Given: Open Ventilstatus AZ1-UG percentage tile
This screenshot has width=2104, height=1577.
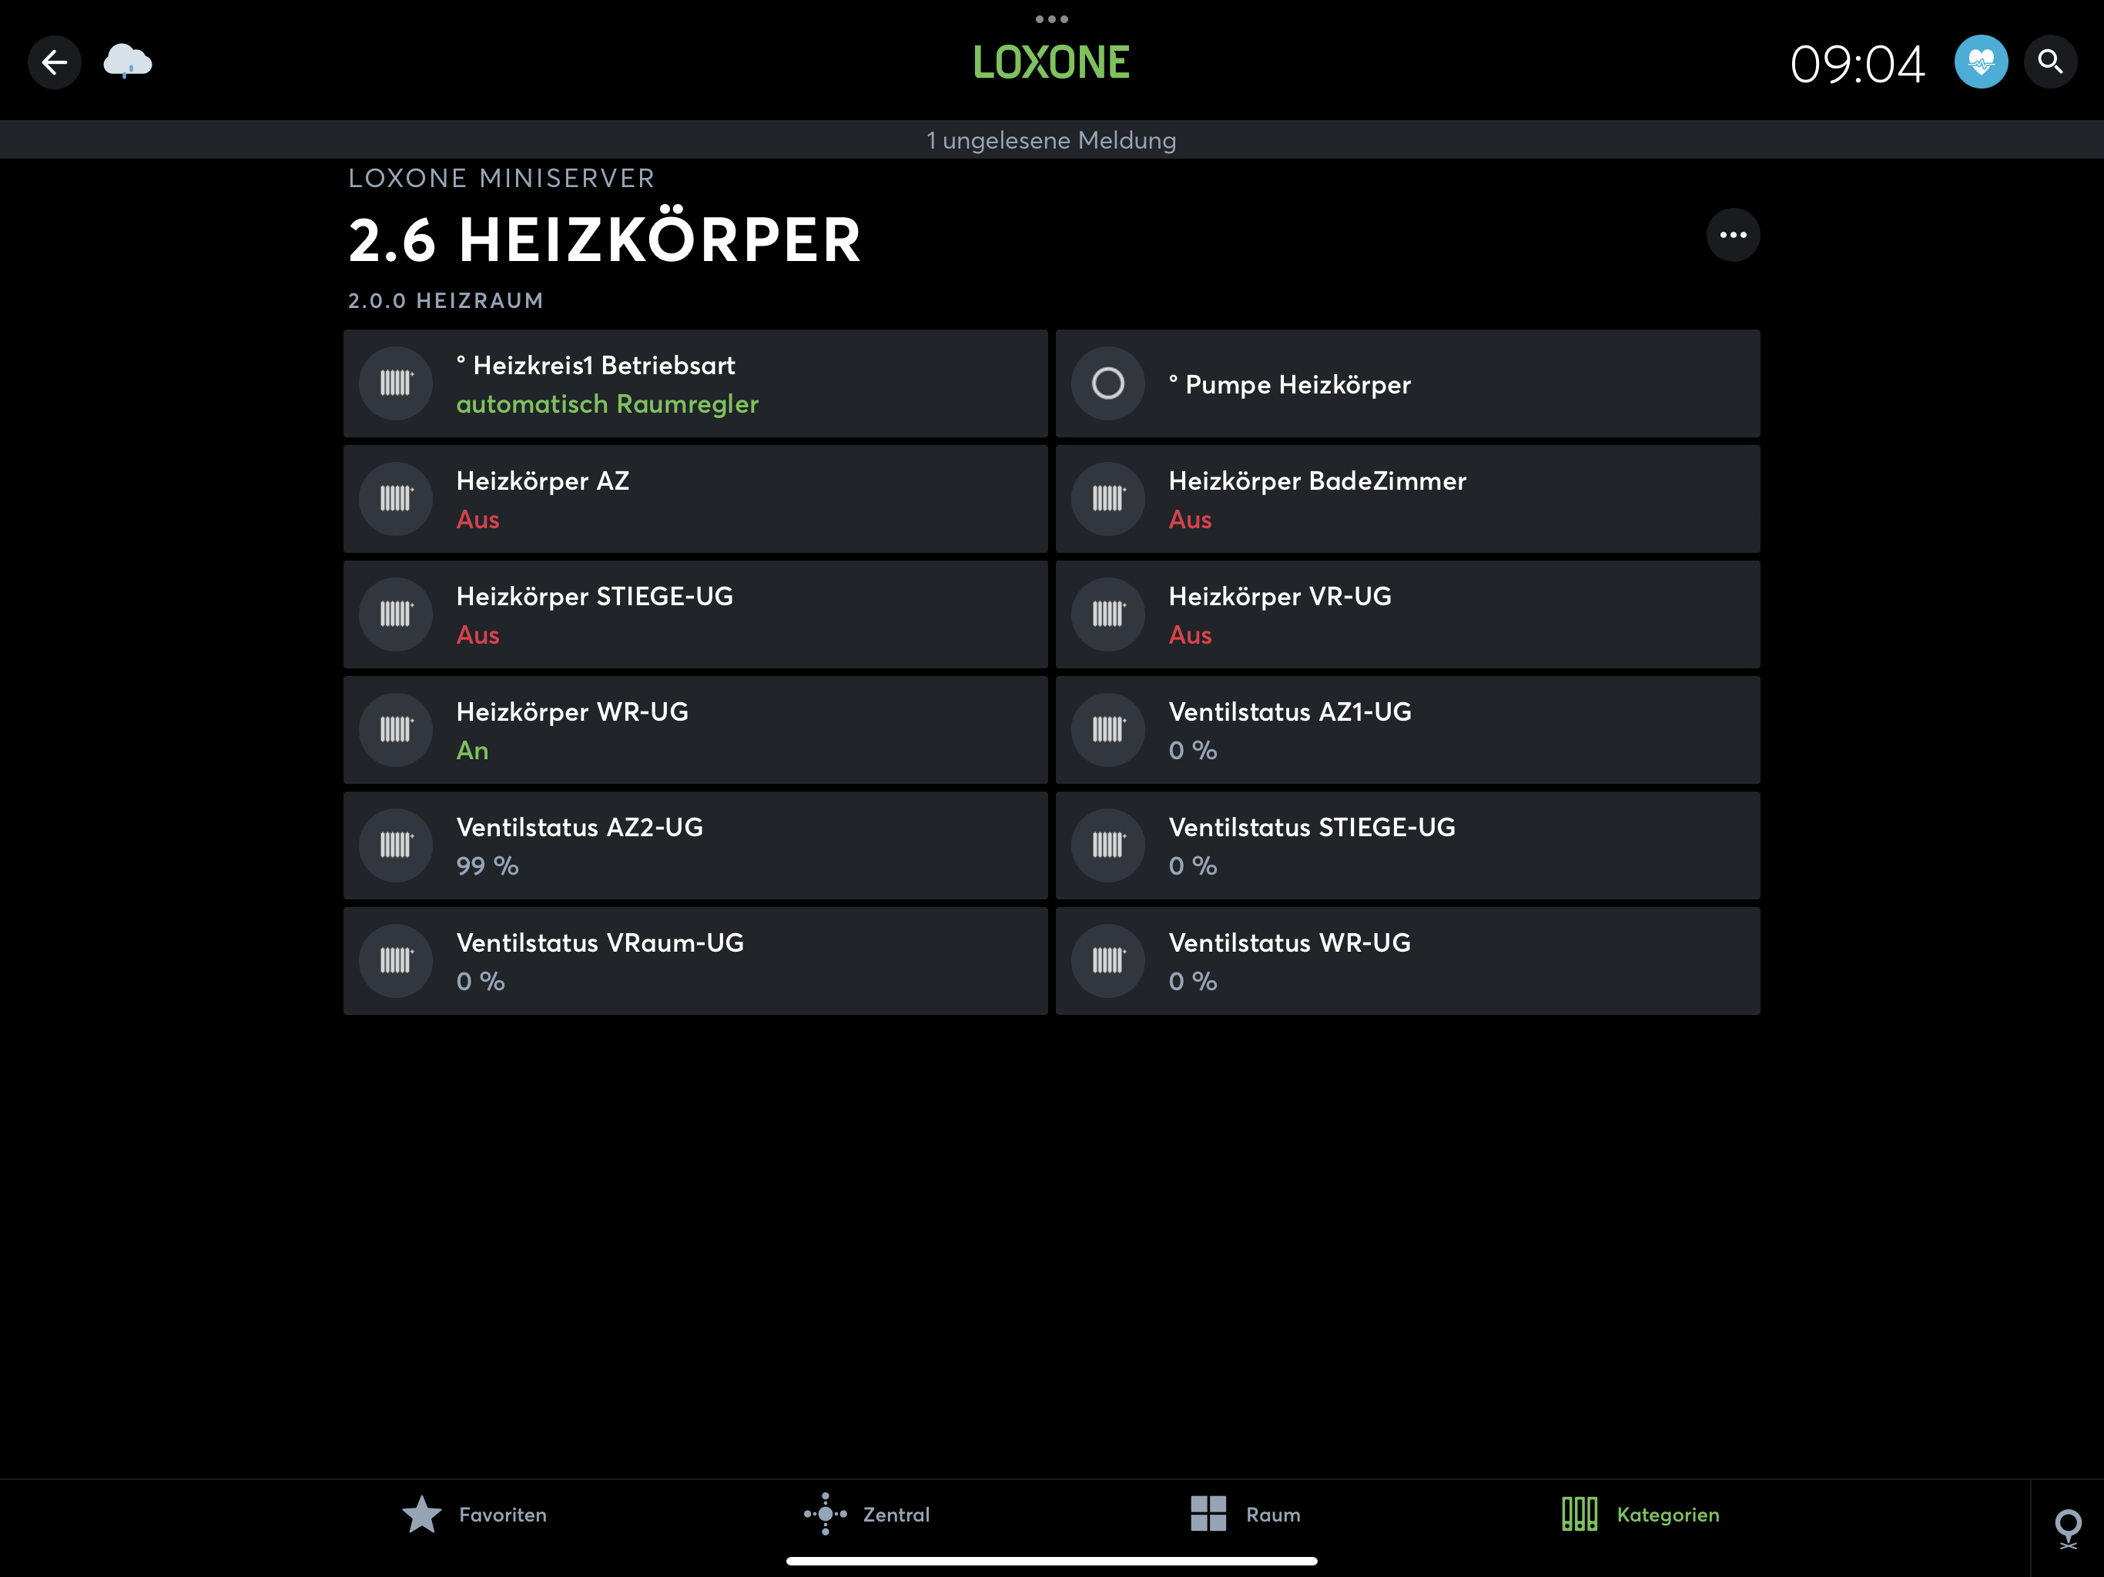Looking at the screenshot, I should (x=1407, y=729).
